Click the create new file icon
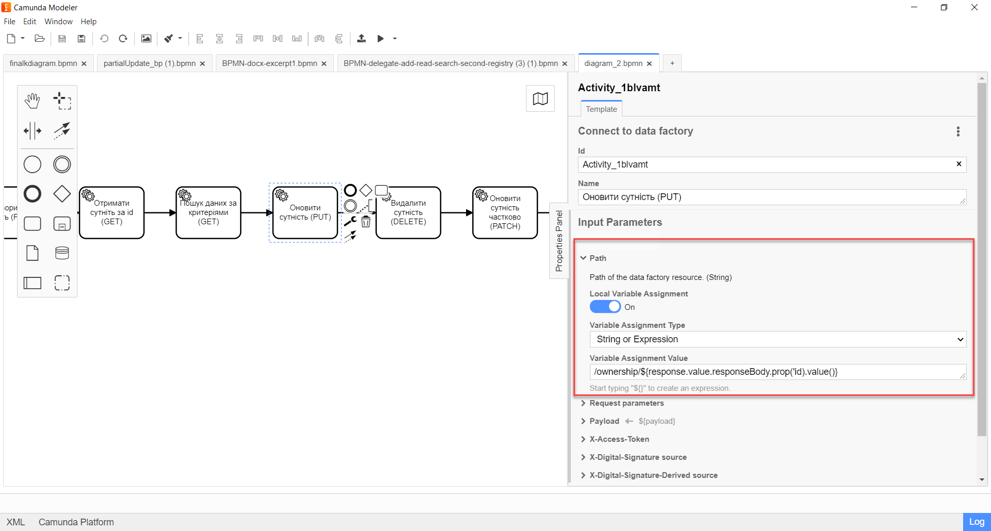 11,39
